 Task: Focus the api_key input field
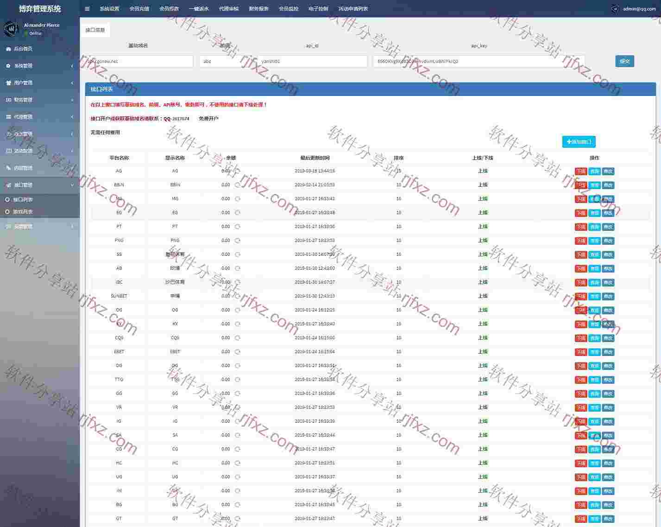pyautogui.click(x=479, y=61)
